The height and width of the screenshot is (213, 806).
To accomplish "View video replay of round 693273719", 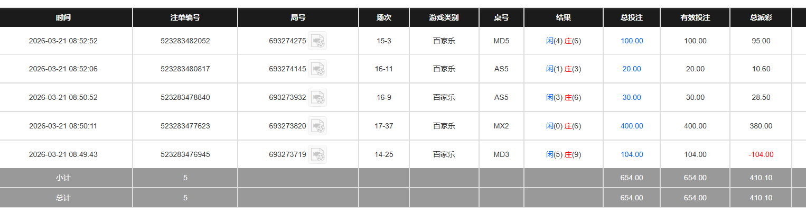I will (317, 155).
